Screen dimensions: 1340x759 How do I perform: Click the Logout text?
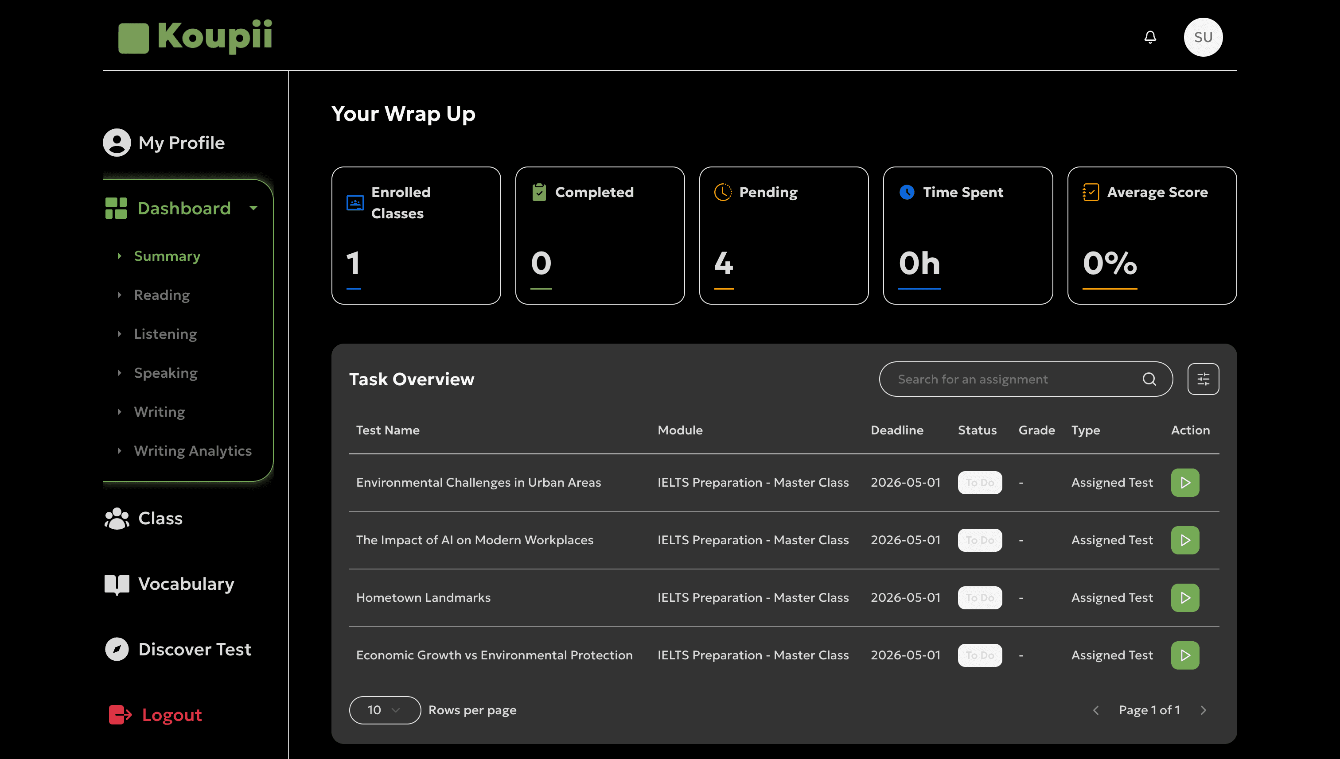point(171,715)
